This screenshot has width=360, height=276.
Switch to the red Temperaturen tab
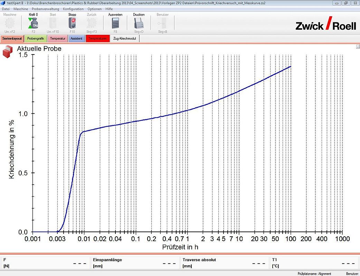[x=97, y=39]
